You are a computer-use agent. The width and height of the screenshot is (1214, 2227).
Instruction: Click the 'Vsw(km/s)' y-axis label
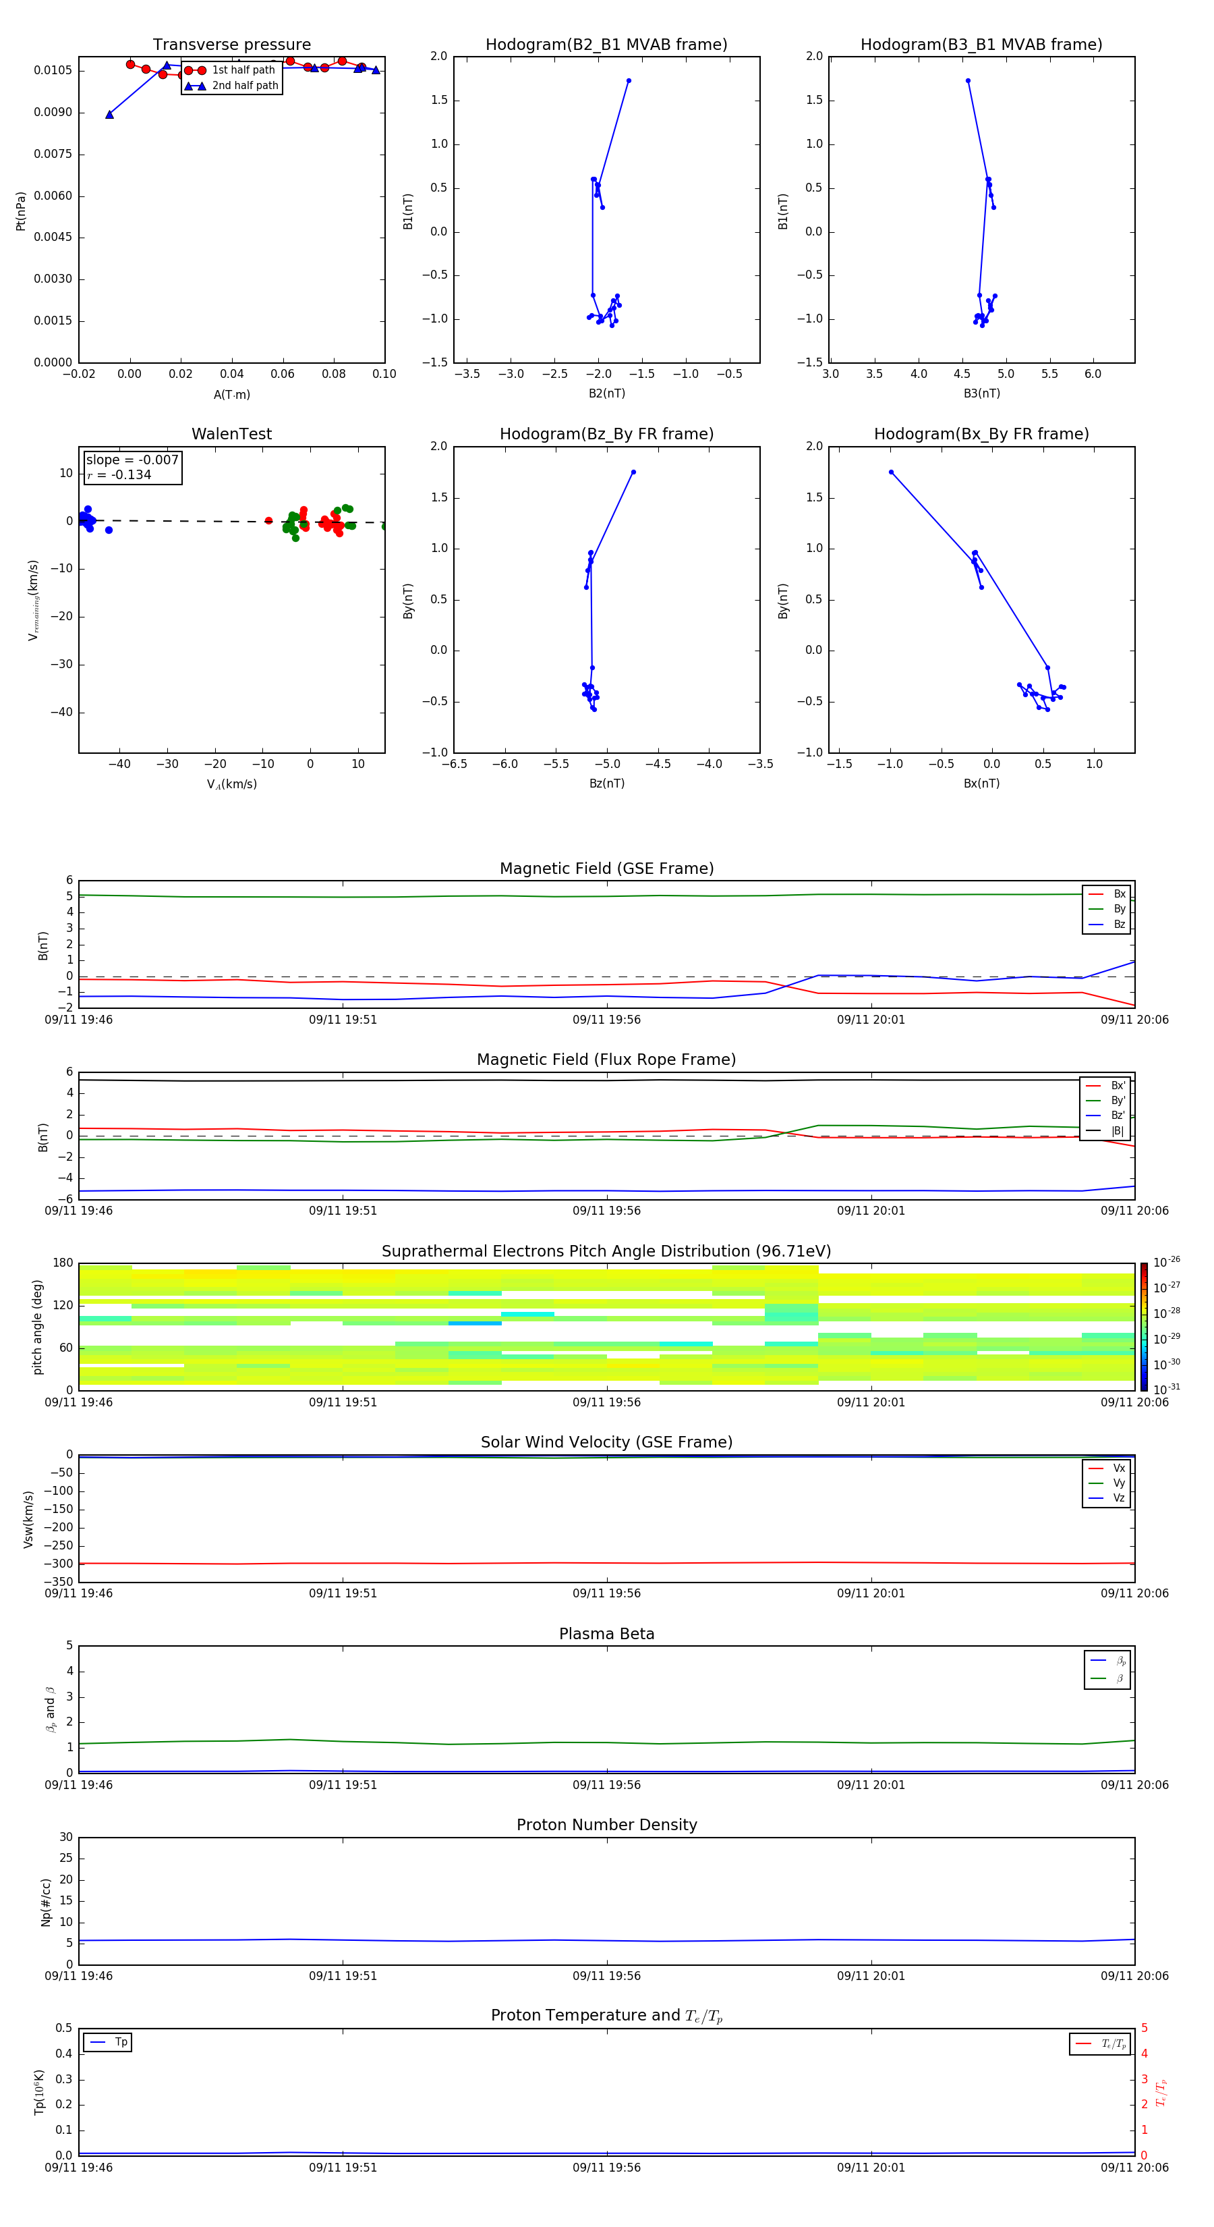click(28, 1519)
